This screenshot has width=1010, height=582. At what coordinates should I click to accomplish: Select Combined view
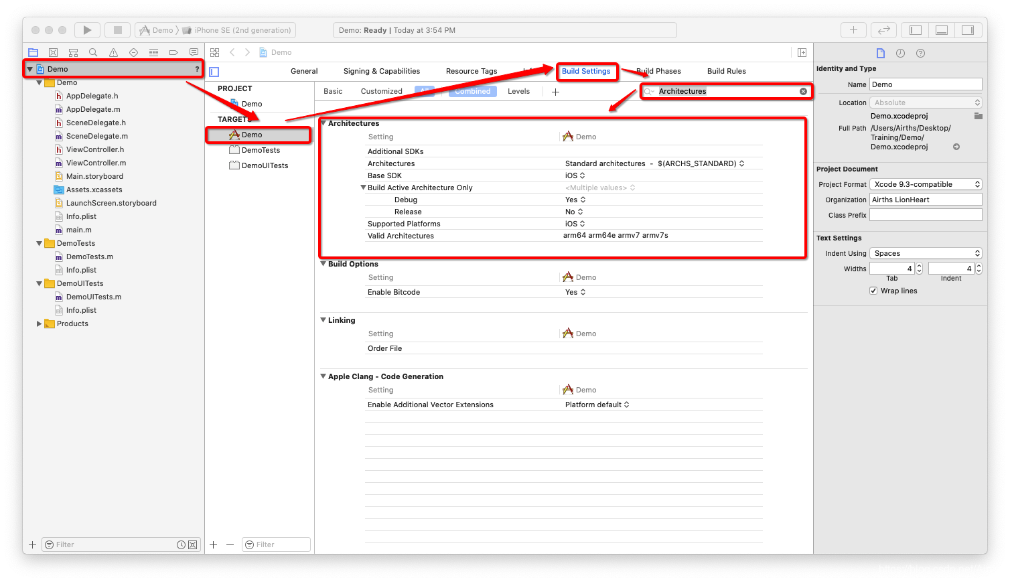point(473,91)
